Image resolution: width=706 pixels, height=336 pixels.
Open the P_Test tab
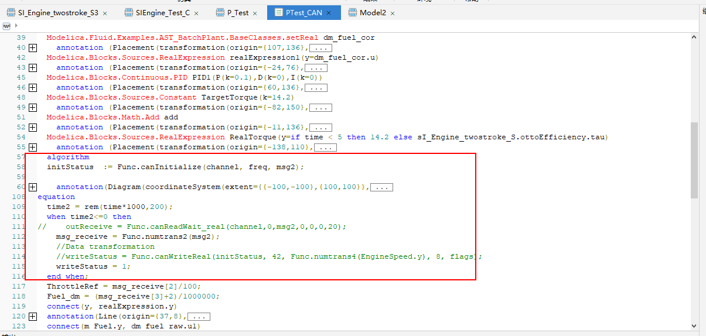point(237,12)
